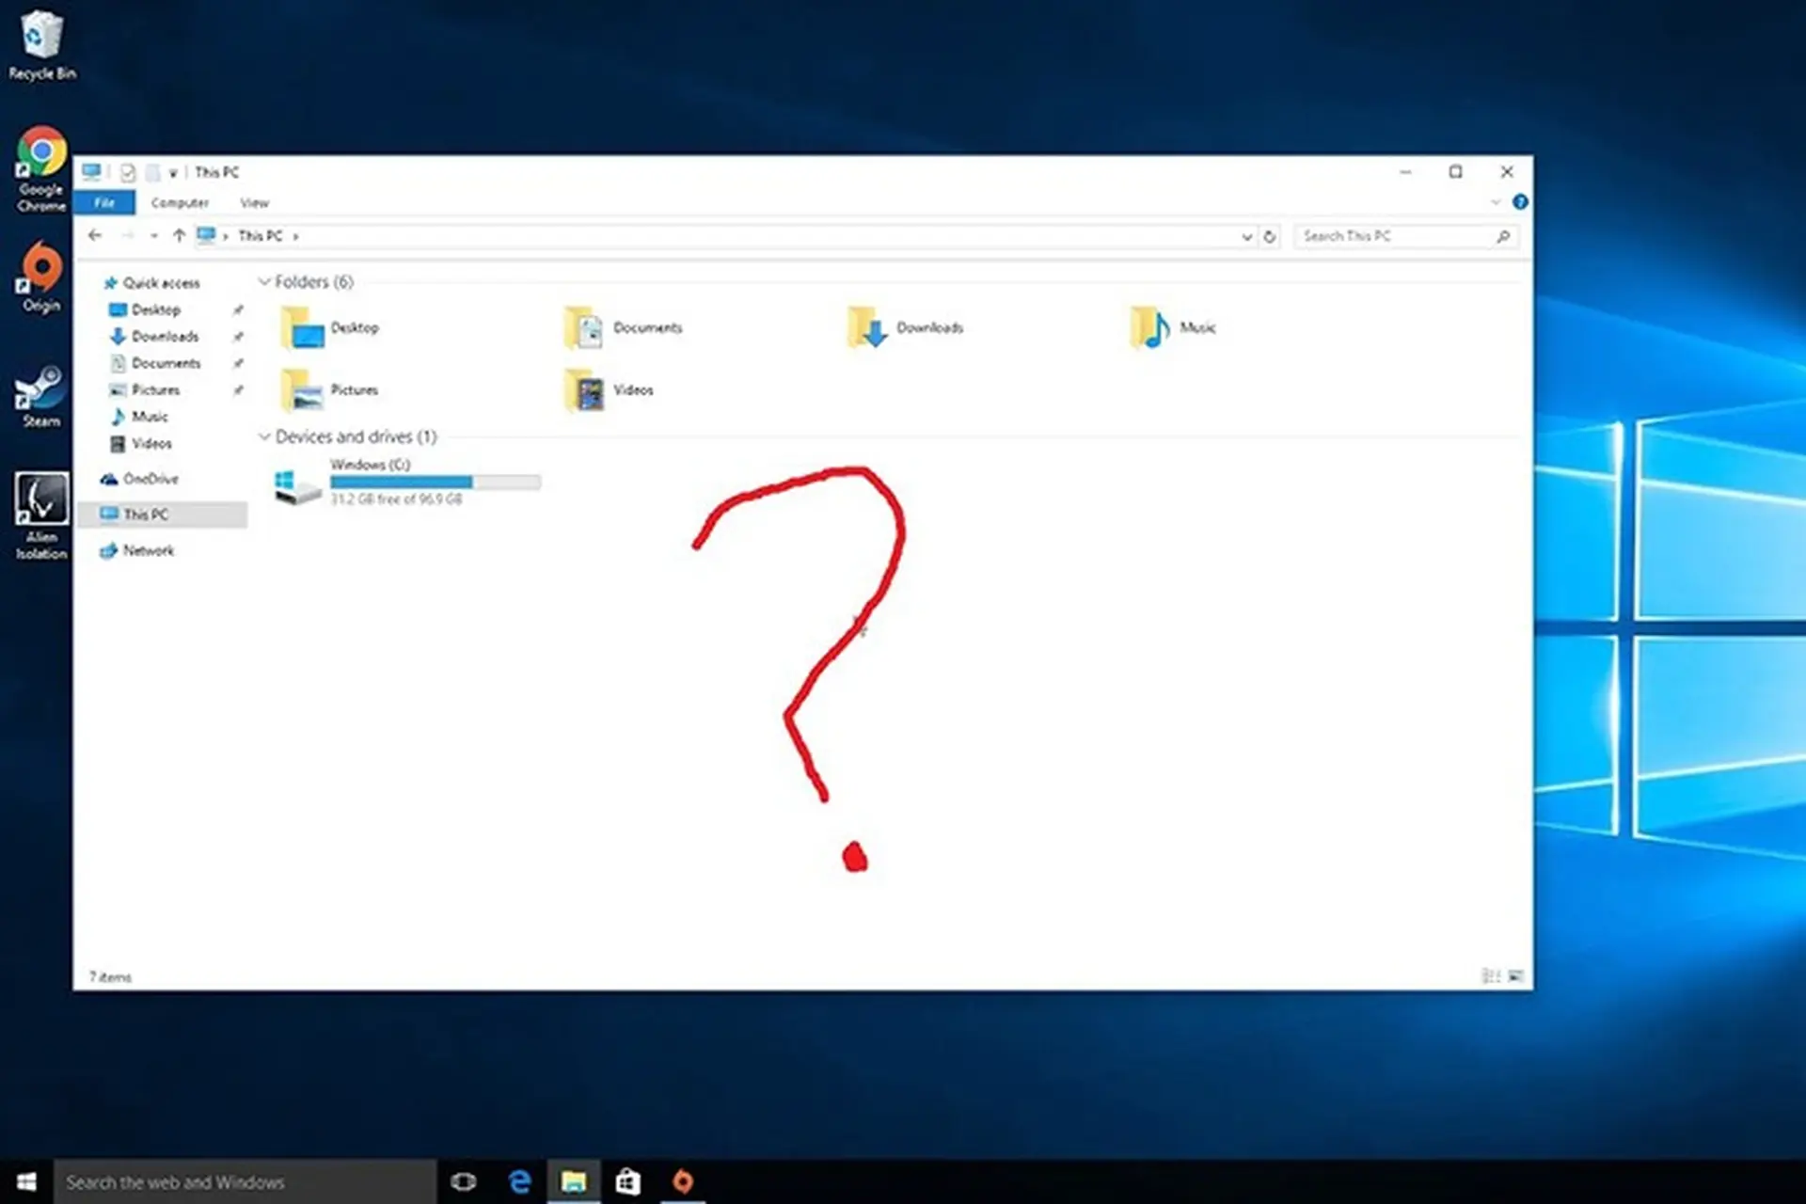Click the disk usage bar under Windows (C:)

click(x=436, y=482)
